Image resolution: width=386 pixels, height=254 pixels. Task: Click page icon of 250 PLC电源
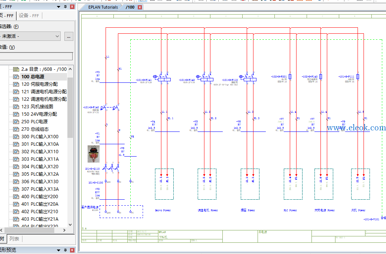16,122
